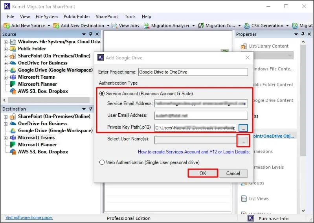314x223 pixels.
Task: Click the Purchase Info icon in status bar
Action: [x=250, y=219]
